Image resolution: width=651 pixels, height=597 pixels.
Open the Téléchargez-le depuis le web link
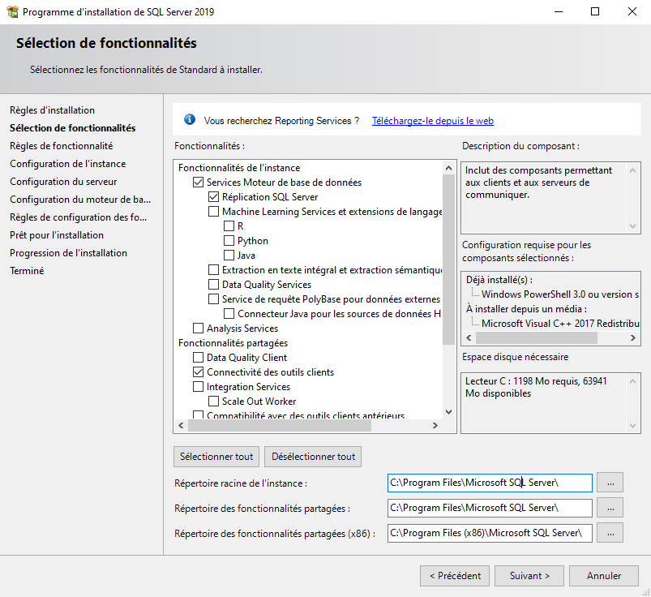tap(432, 121)
